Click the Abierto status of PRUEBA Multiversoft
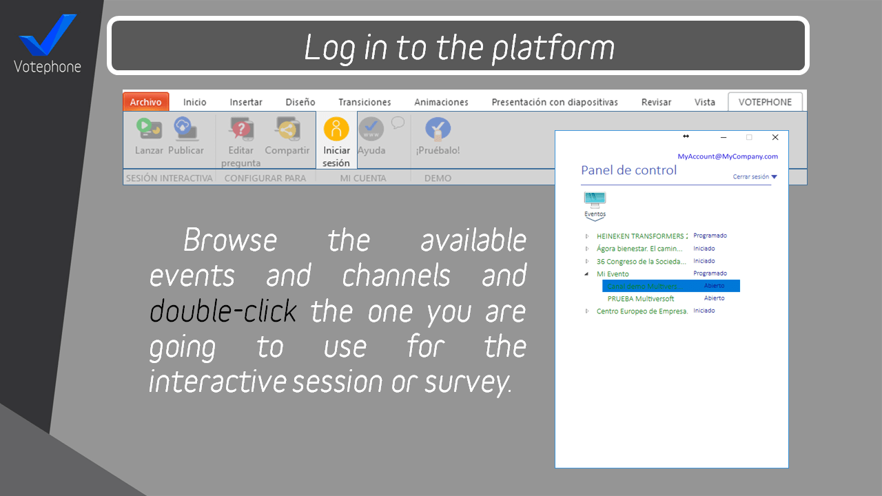882x496 pixels. click(714, 298)
